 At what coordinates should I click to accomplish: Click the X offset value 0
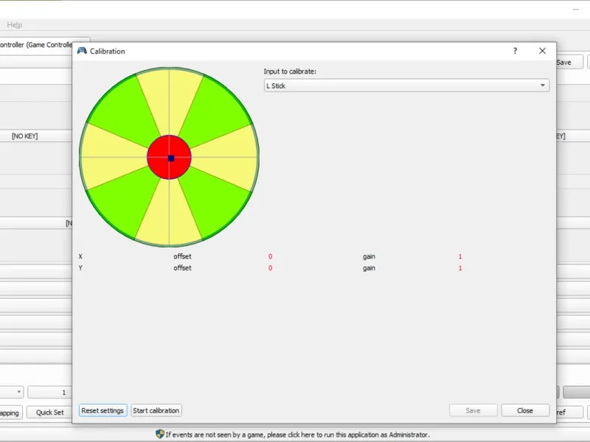click(270, 256)
